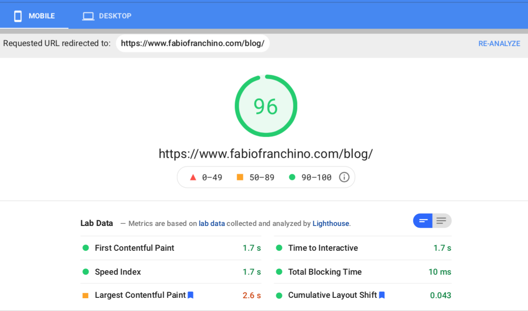Expand the First Contentful Paint metric
This screenshot has height=311, width=528.
pyautogui.click(x=134, y=248)
